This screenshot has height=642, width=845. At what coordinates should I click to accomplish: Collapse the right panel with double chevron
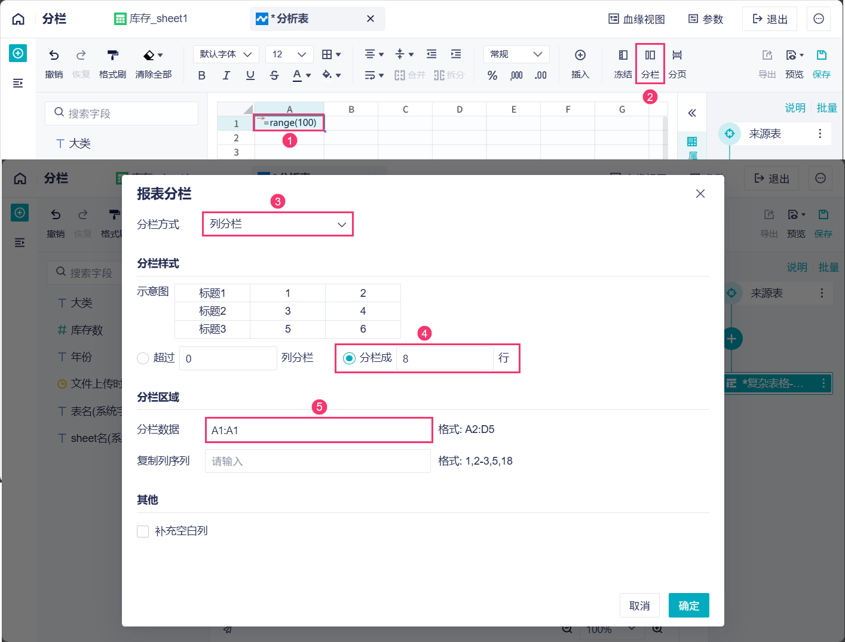click(692, 113)
